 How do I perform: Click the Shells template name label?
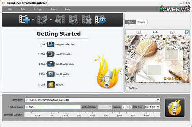[x=155, y=32]
